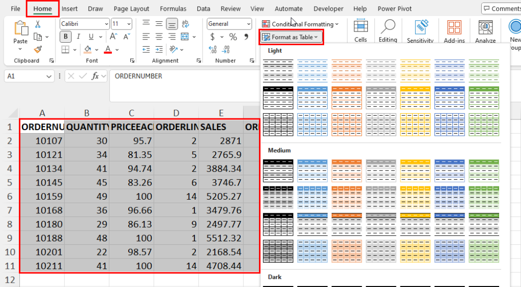521x287 pixels.
Task: Apply Accounting Number Format dollar icon
Action: [x=212, y=37]
